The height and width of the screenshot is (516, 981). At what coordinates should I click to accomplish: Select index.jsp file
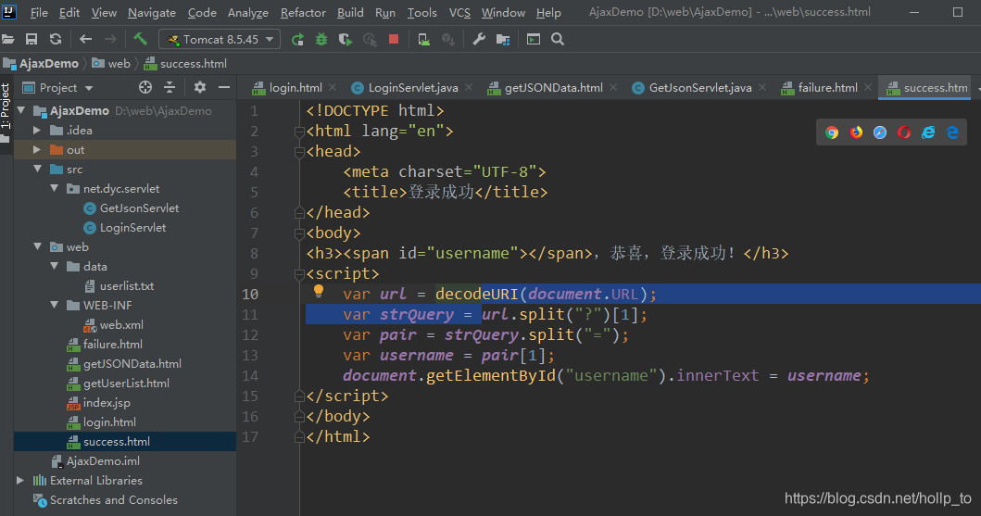pos(107,402)
